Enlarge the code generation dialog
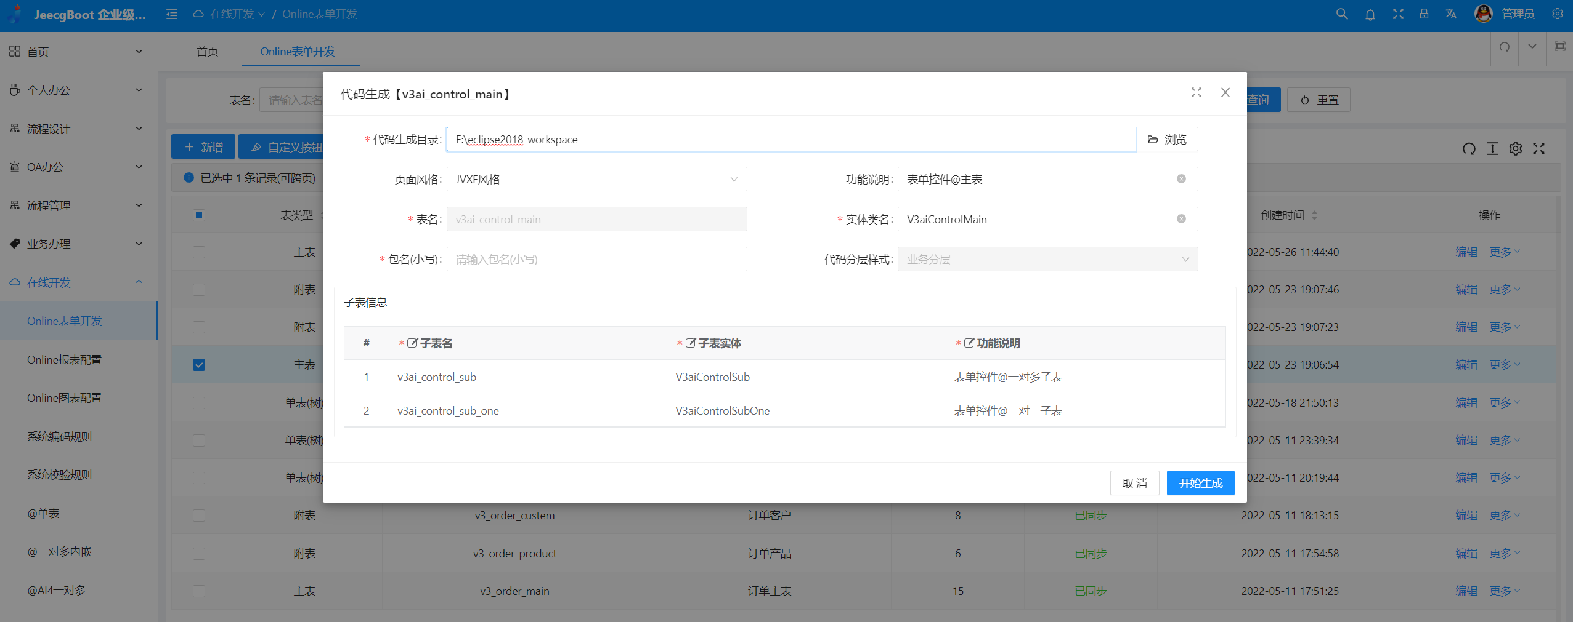Image resolution: width=1573 pixels, height=622 pixels. [1197, 92]
